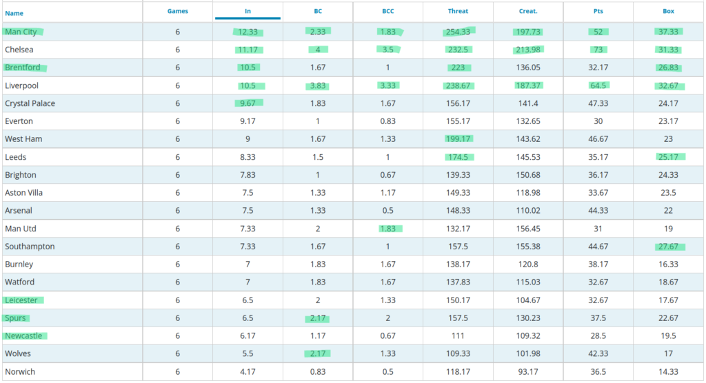Select the Southampton team name

pos(30,247)
